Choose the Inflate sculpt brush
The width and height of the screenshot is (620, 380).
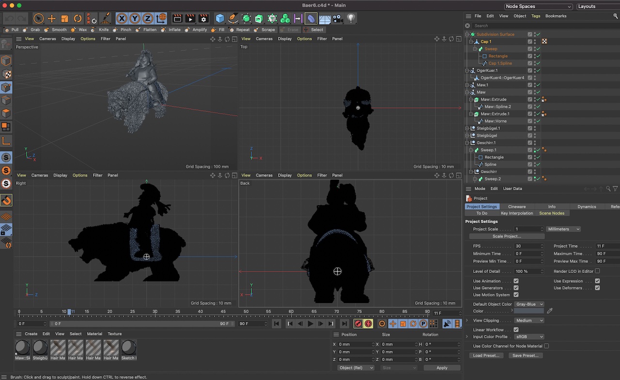coord(170,30)
